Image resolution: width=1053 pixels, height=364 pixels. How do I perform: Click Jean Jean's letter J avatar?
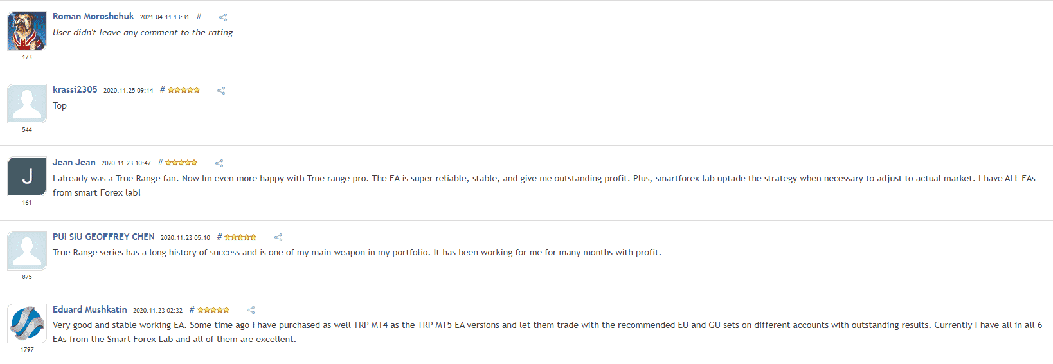[x=27, y=176]
